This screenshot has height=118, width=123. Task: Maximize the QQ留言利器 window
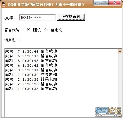pos(105,3)
